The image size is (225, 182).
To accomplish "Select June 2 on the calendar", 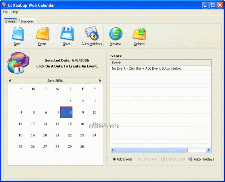I will point(83,101).
